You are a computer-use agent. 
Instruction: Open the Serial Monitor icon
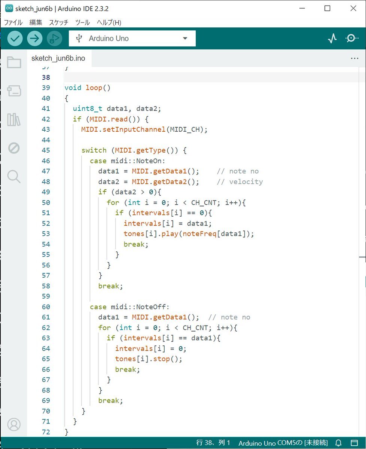pyautogui.click(x=352, y=38)
